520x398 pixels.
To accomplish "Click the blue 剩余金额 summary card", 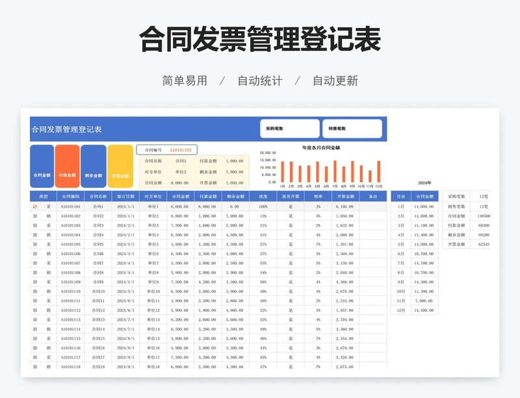I will (94, 166).
